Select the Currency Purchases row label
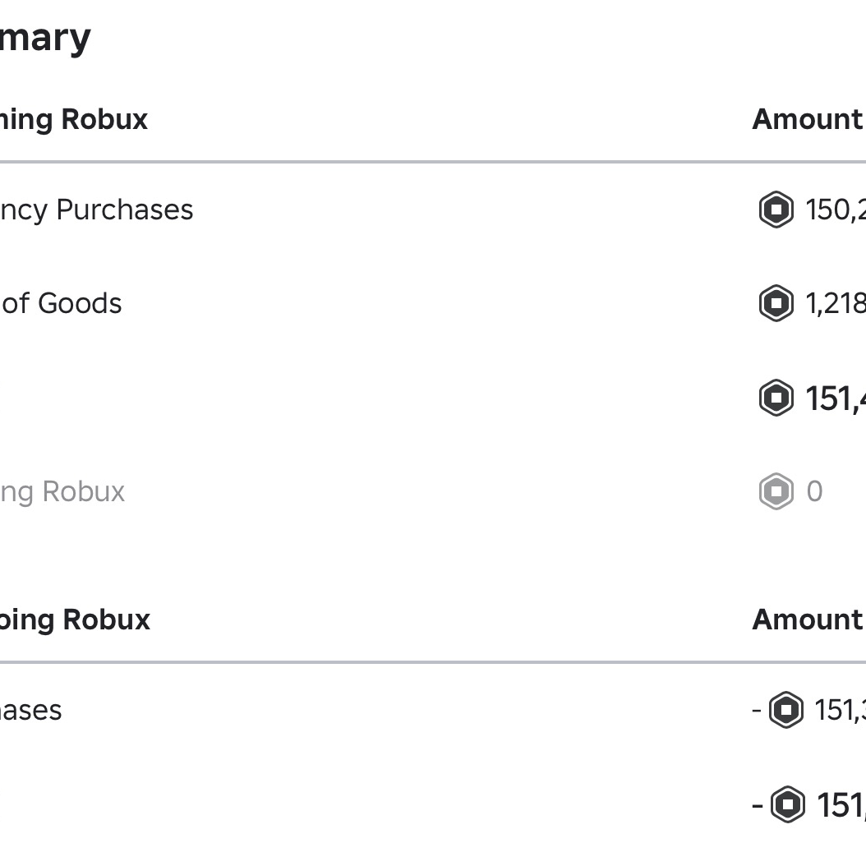 [97, 210]
